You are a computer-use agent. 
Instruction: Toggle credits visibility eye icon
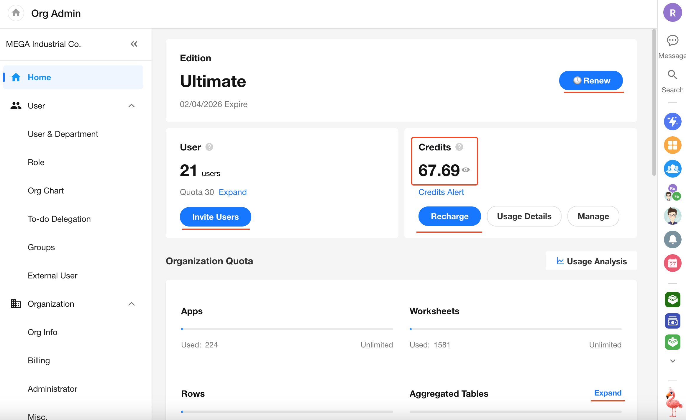point(466,170)
